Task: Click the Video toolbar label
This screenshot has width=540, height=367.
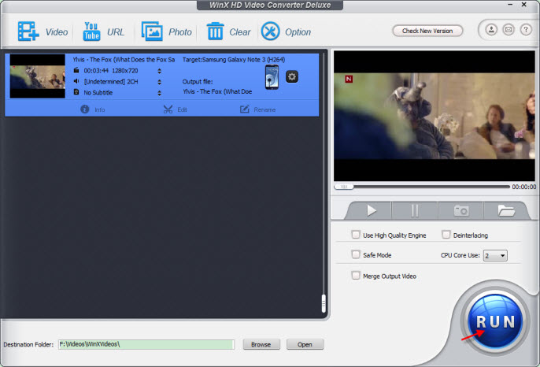Action: [57, 32]
